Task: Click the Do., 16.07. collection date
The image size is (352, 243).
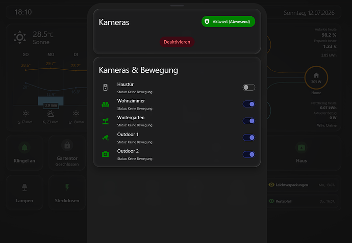Action: click(x=327, y=201)
